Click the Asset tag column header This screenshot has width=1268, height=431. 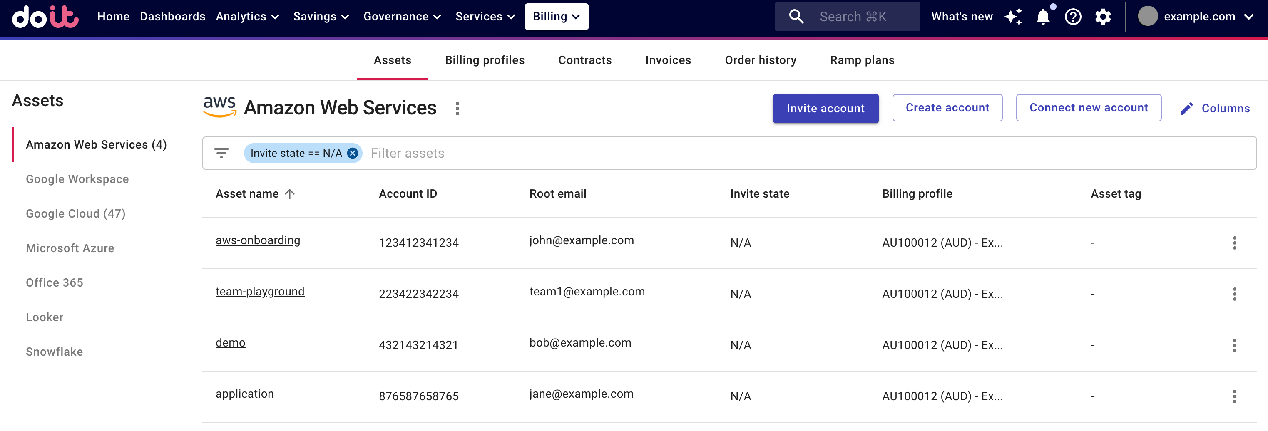[x=1115, y=194]
